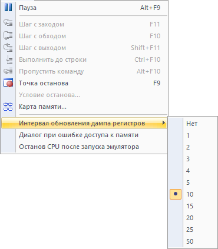Set register dump interval to 4

pyautogui.click(x=193, y=171)
